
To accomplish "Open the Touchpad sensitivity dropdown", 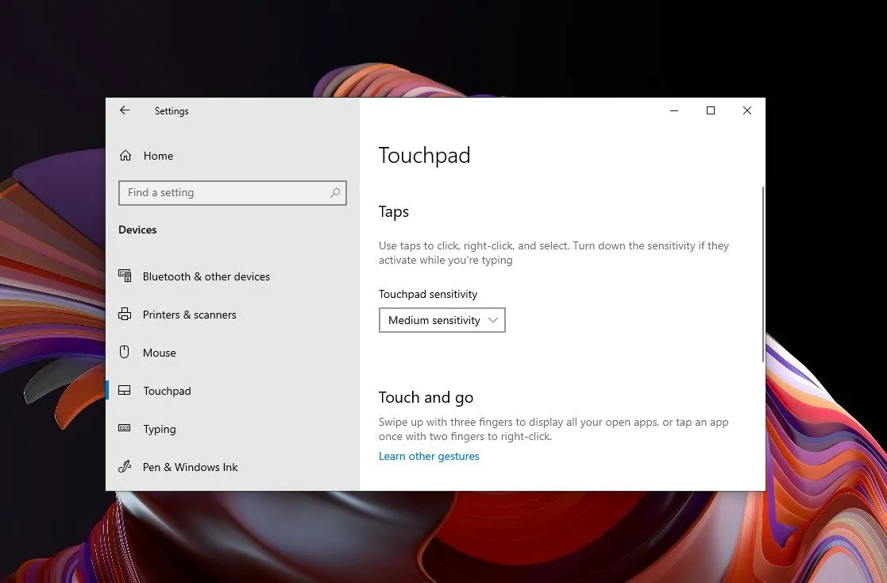I will pyautogui.click(x=442, y=320).
